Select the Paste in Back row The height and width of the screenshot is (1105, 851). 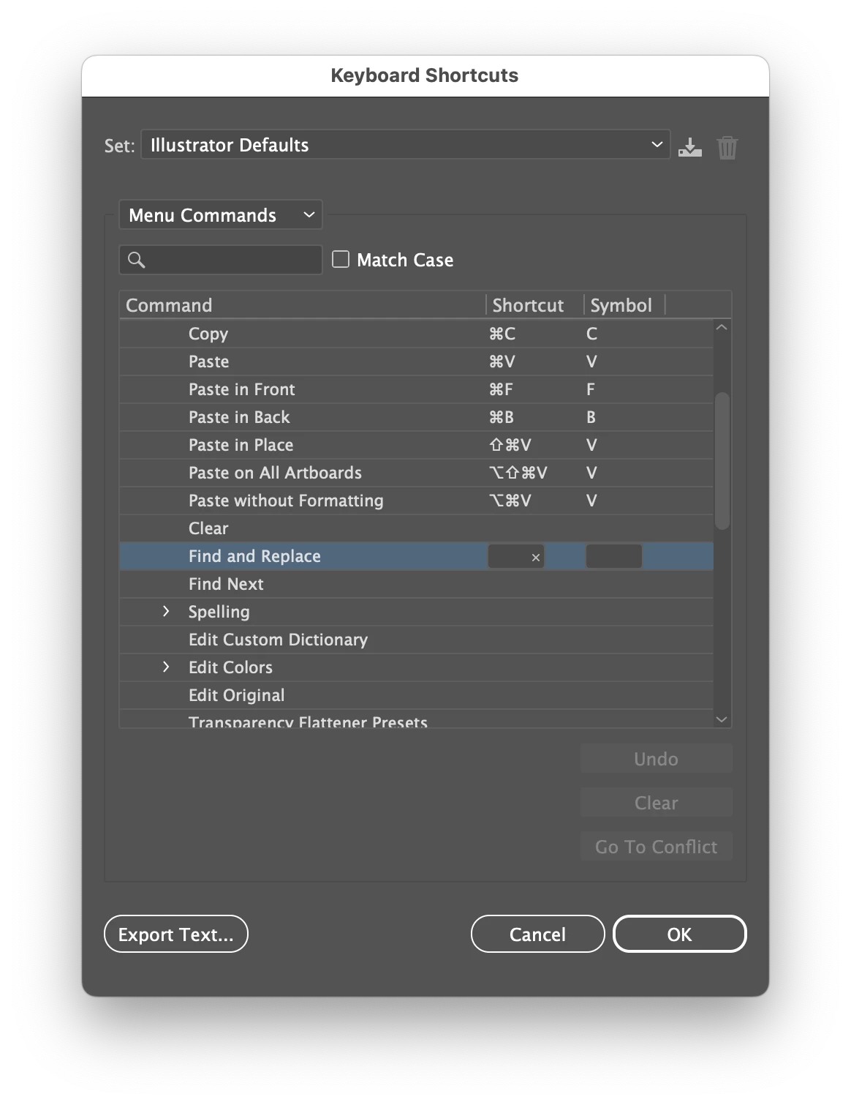(x=416, y=417)
